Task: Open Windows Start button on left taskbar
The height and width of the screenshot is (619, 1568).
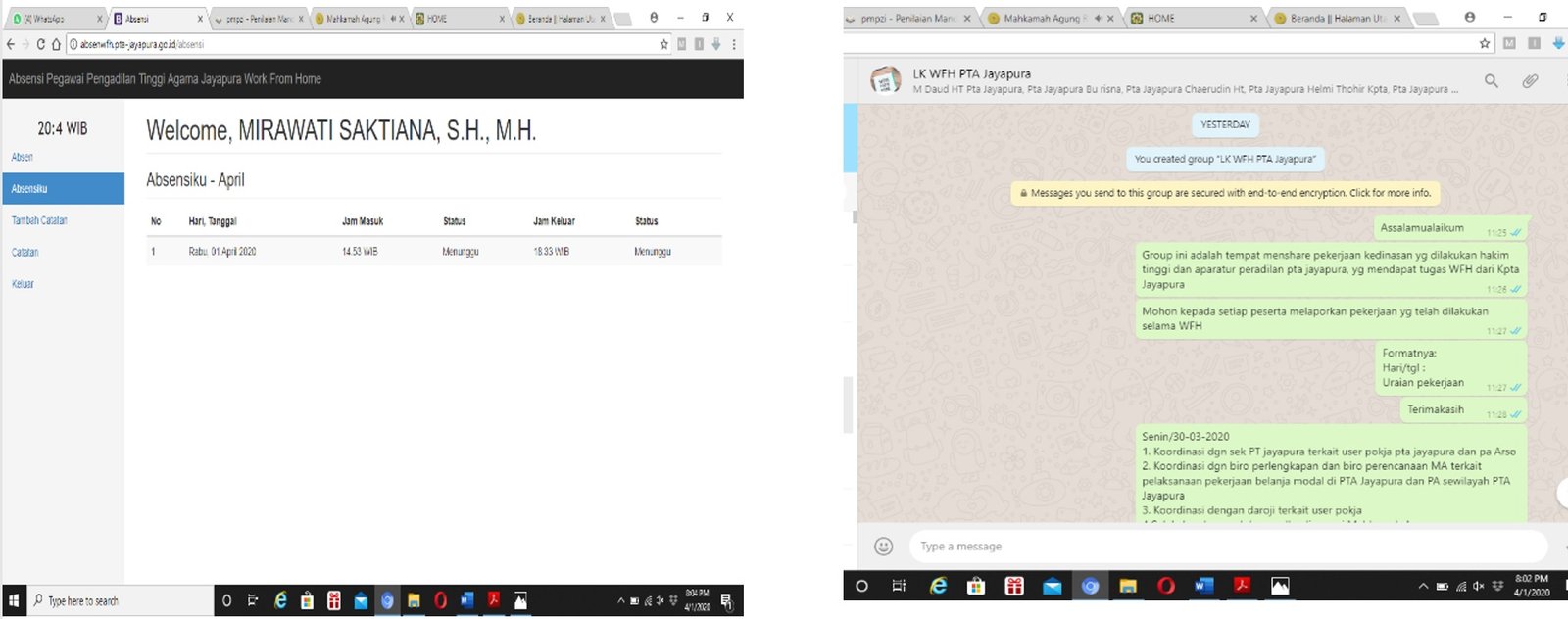Action: pyautogui.click(x=14, y=600)
